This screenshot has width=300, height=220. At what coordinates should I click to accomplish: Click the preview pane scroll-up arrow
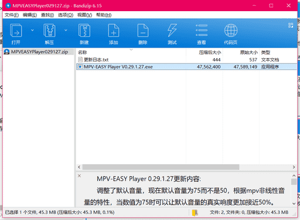(x=294, y=175)
